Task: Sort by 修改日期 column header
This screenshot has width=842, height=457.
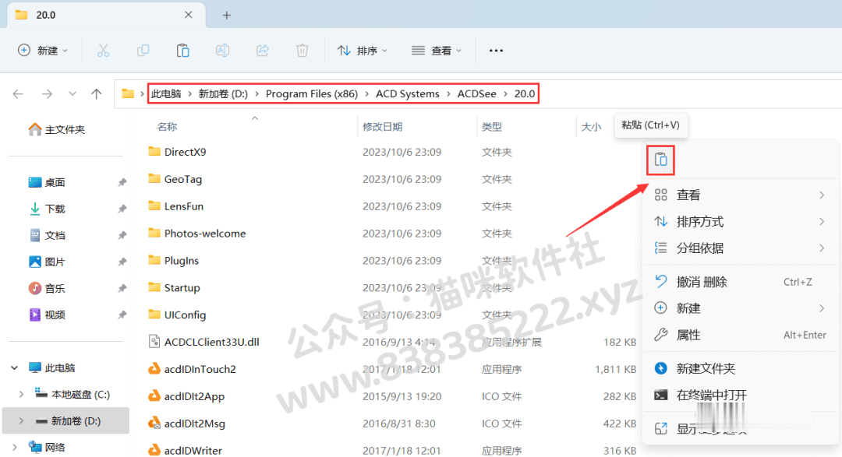Action: click(x=382, y=127)
